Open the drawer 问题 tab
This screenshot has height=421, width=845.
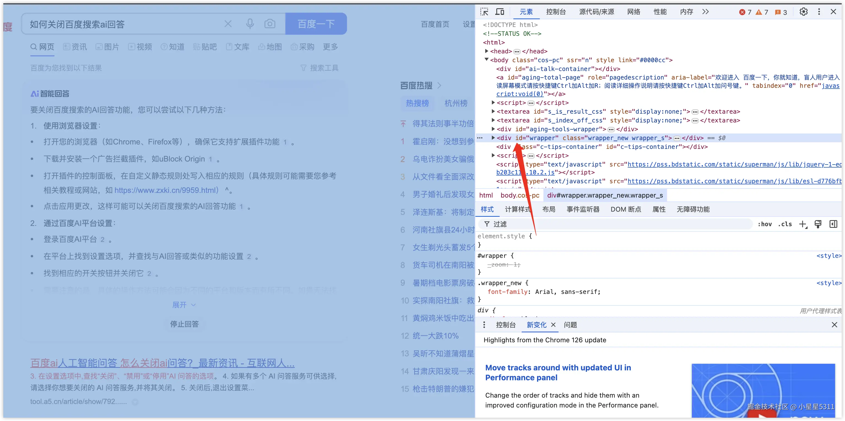570,325
